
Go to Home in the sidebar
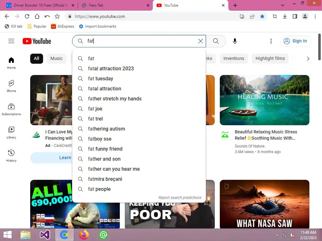tap(11, 63)
